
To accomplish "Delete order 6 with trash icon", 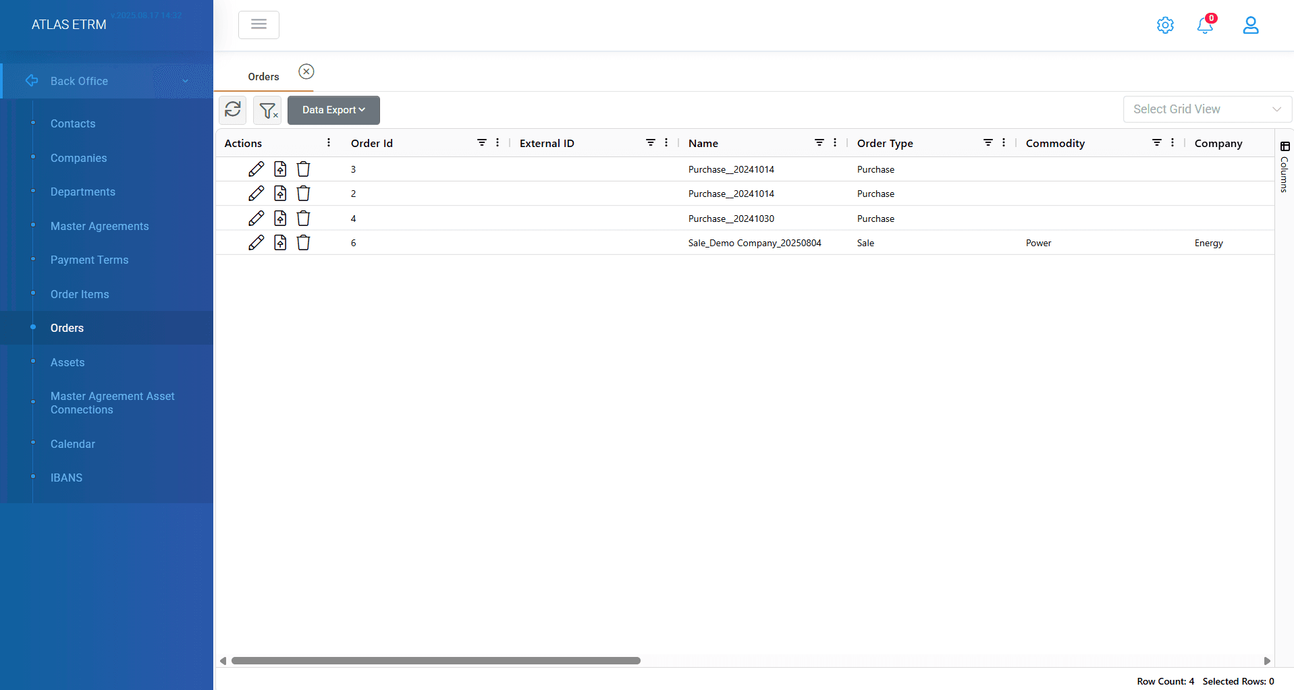I will (304, 242).
